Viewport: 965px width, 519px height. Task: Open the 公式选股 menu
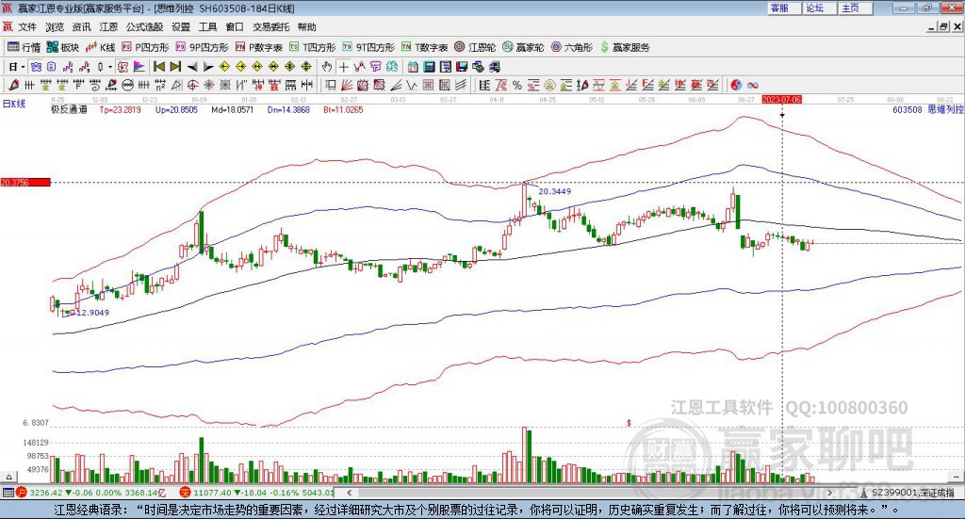click(x=144, y=27)
